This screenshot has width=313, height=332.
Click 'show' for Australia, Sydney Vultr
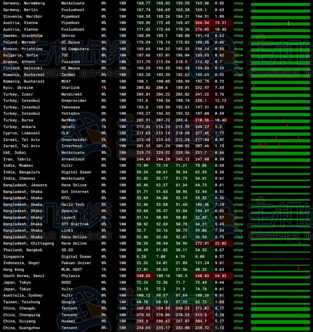[x=238, y=295]
